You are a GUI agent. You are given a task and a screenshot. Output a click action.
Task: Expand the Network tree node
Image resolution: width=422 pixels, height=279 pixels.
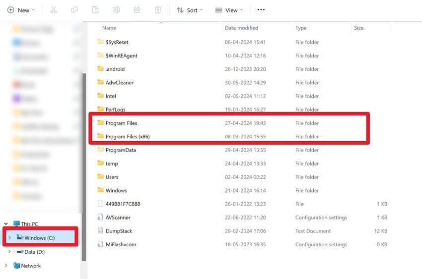pos(5,266)
